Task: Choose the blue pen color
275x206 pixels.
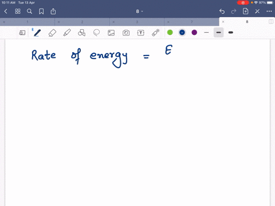Action: click(x=182, y=33)
